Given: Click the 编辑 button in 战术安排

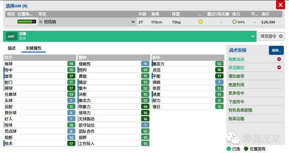Looking at the screenshot, I should [276, 50].
